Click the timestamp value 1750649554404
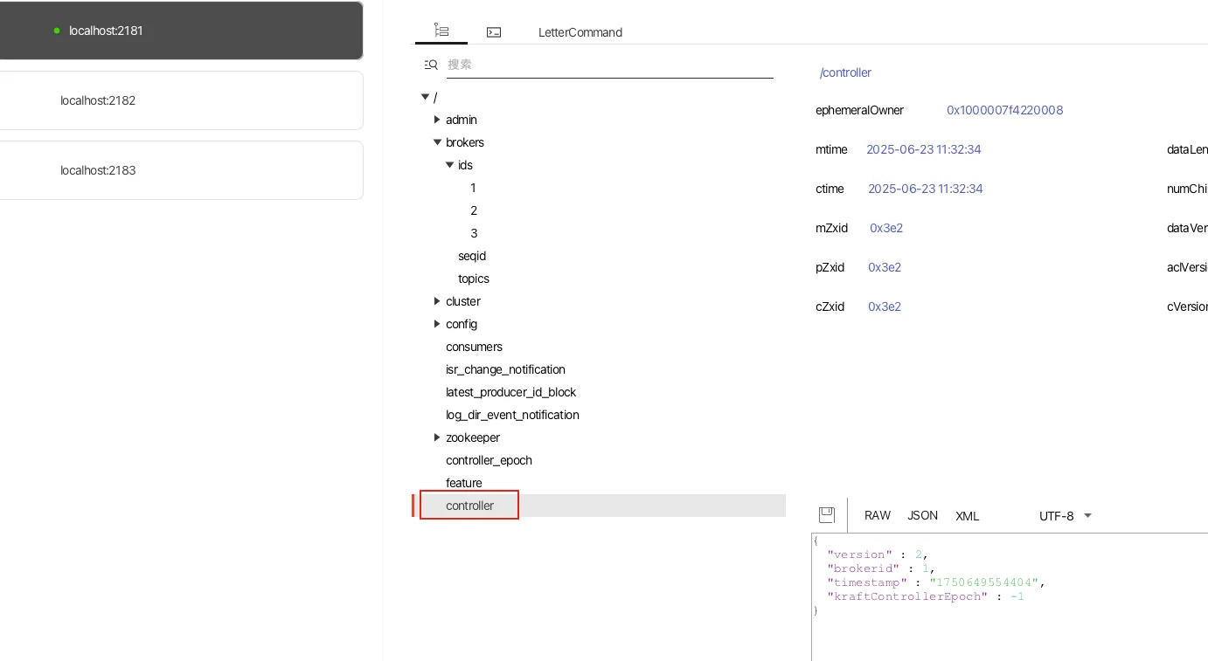Screen dimensions: 1208x661 pyautogui.click(x=984, y=582)
